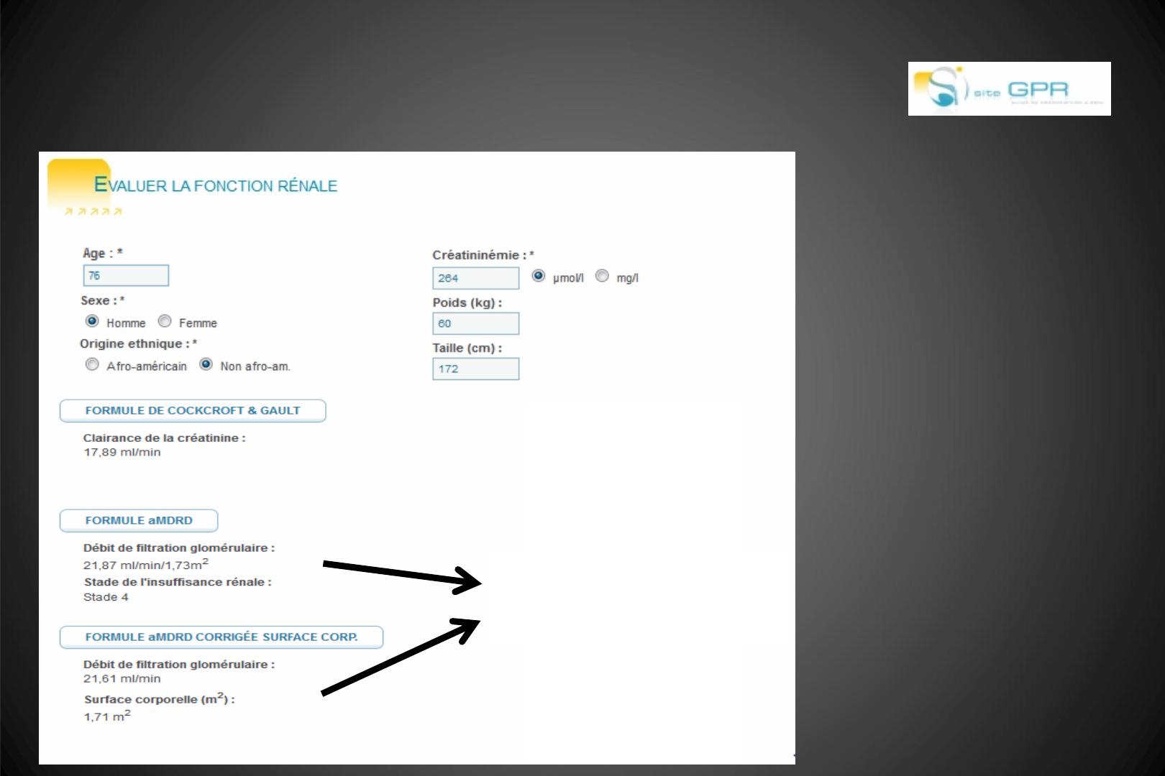Click the Stade 4 result text
The height and width of the screenshot is (776, 1165).
click(x=106, y=597)
